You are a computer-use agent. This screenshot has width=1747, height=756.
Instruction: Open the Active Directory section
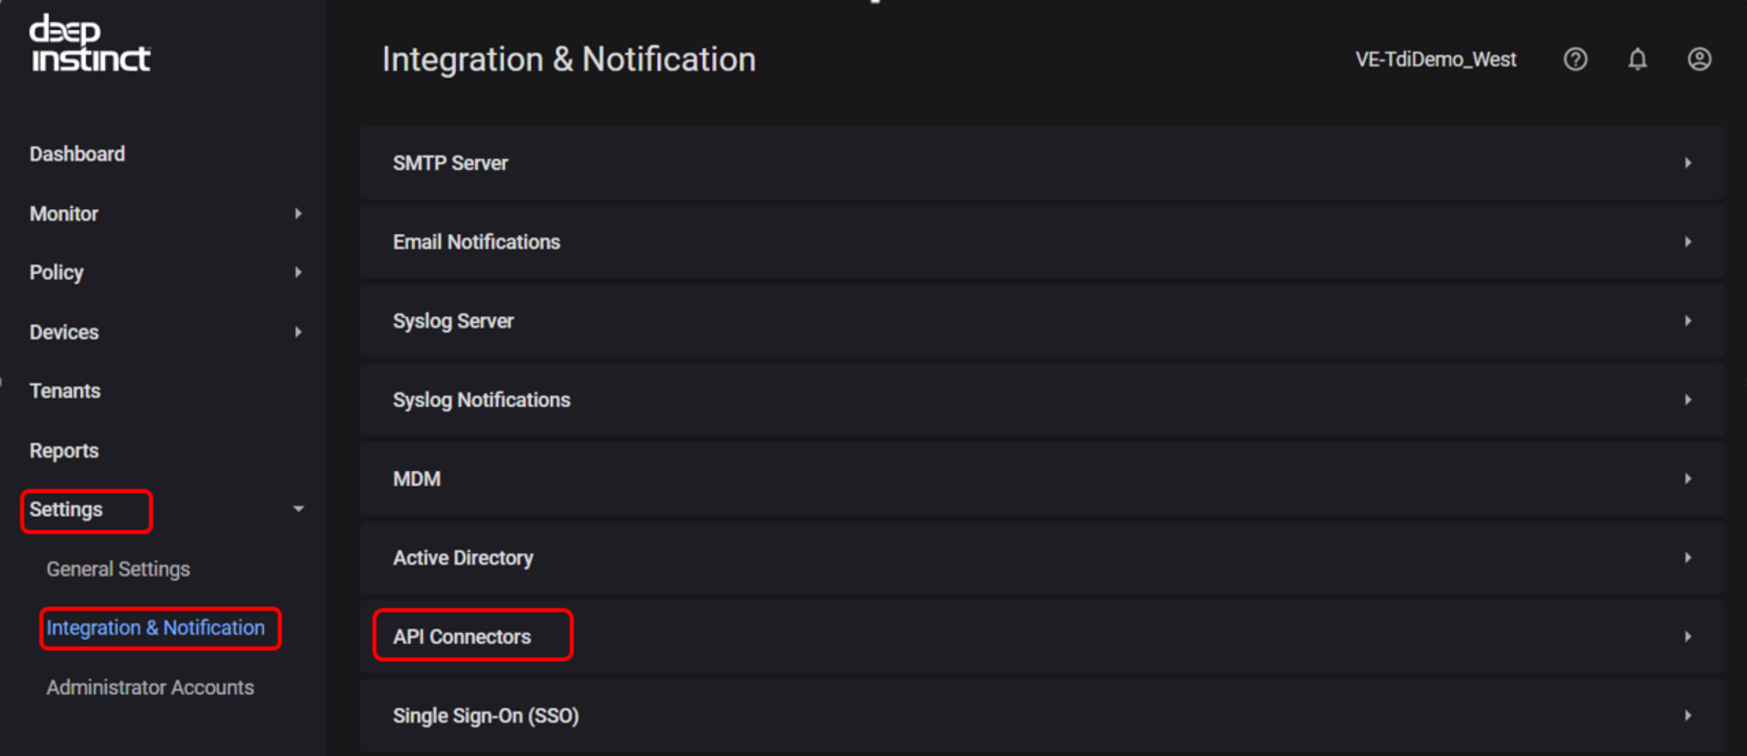[x=463, y=558]
